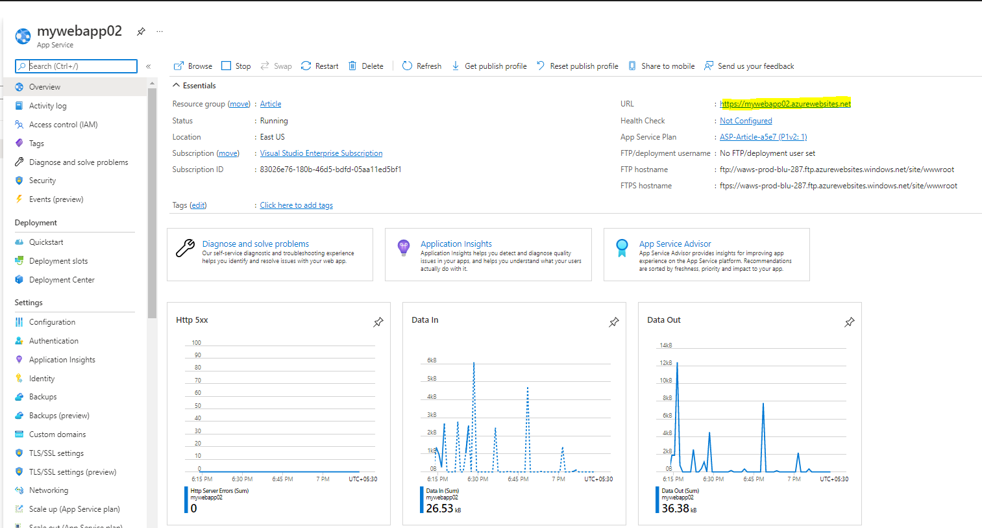This screenshot has width=982, height=528.
Task: Pin the Http 5xx chart to dashboard
Action: click(x=378, y=322)
